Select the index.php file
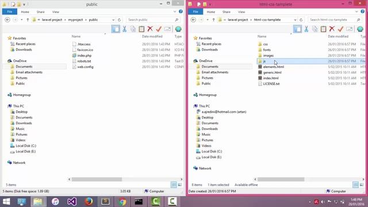Screen dimensions: 368x207 85,56
